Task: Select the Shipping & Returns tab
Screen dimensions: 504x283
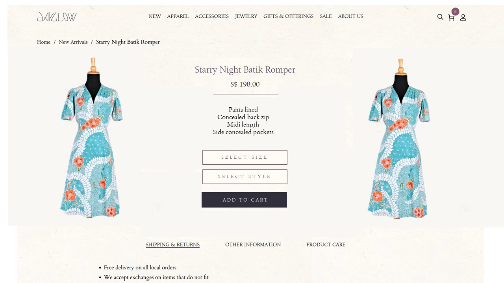Action: 172,244
